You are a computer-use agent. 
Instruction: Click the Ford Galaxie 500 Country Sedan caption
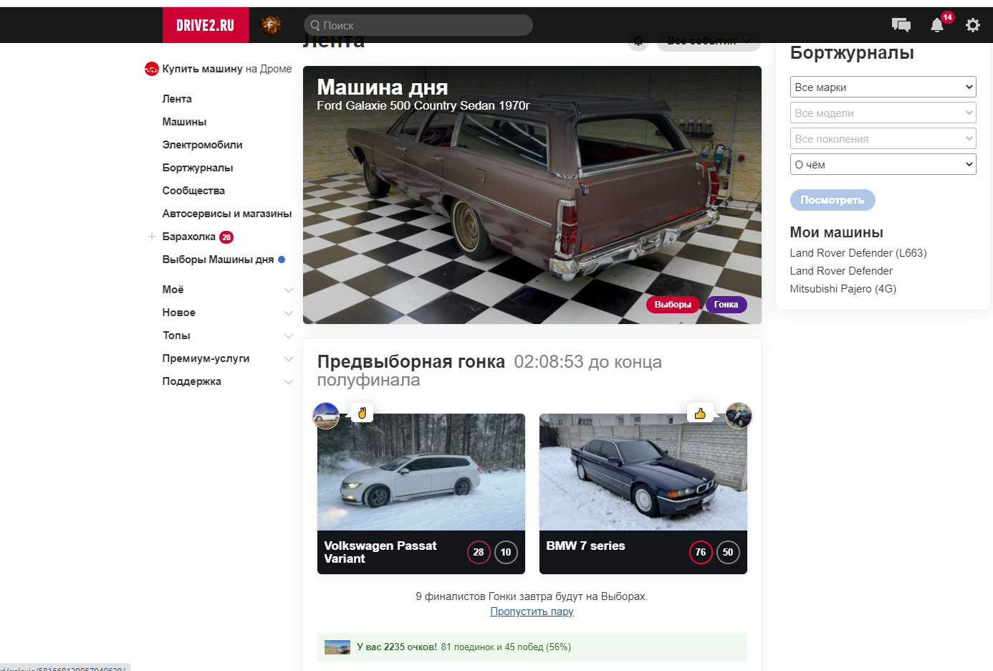(423, 105)
